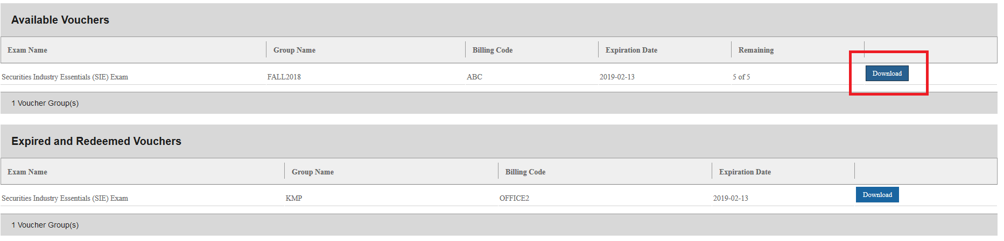The width and height of the screenshot is (1004, 241).
Task: Click the 5 of 5 remaining value
Action: pos(741,77)
